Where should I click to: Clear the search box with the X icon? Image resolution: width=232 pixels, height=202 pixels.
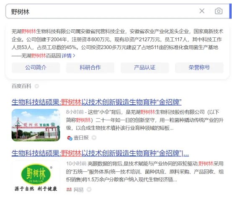point(202,11)
